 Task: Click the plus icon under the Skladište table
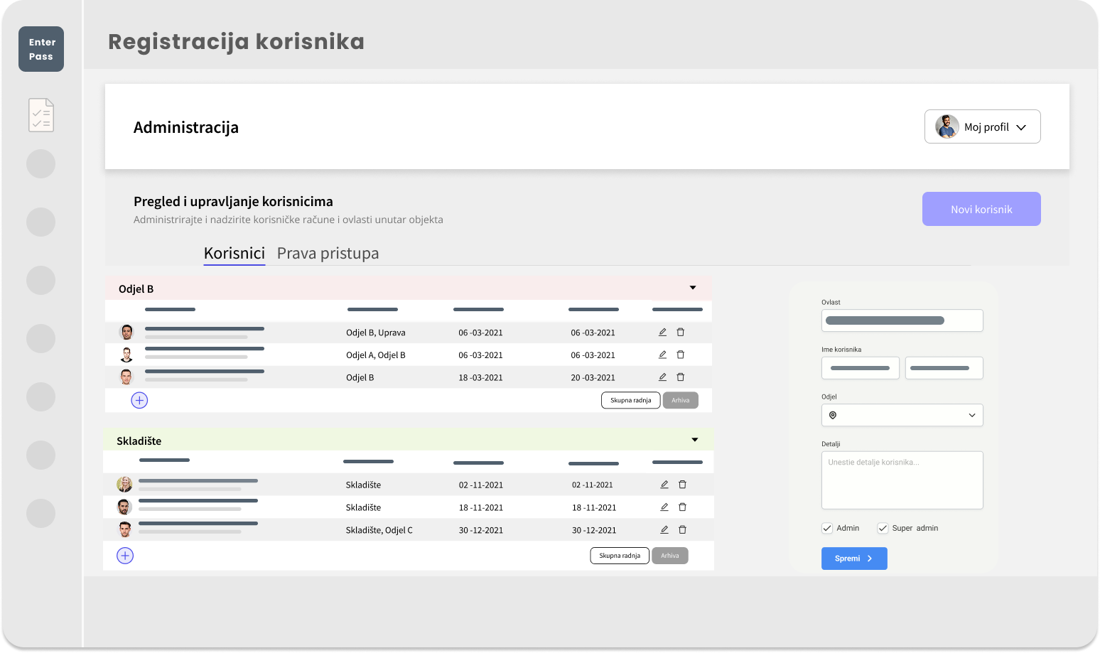125,555
